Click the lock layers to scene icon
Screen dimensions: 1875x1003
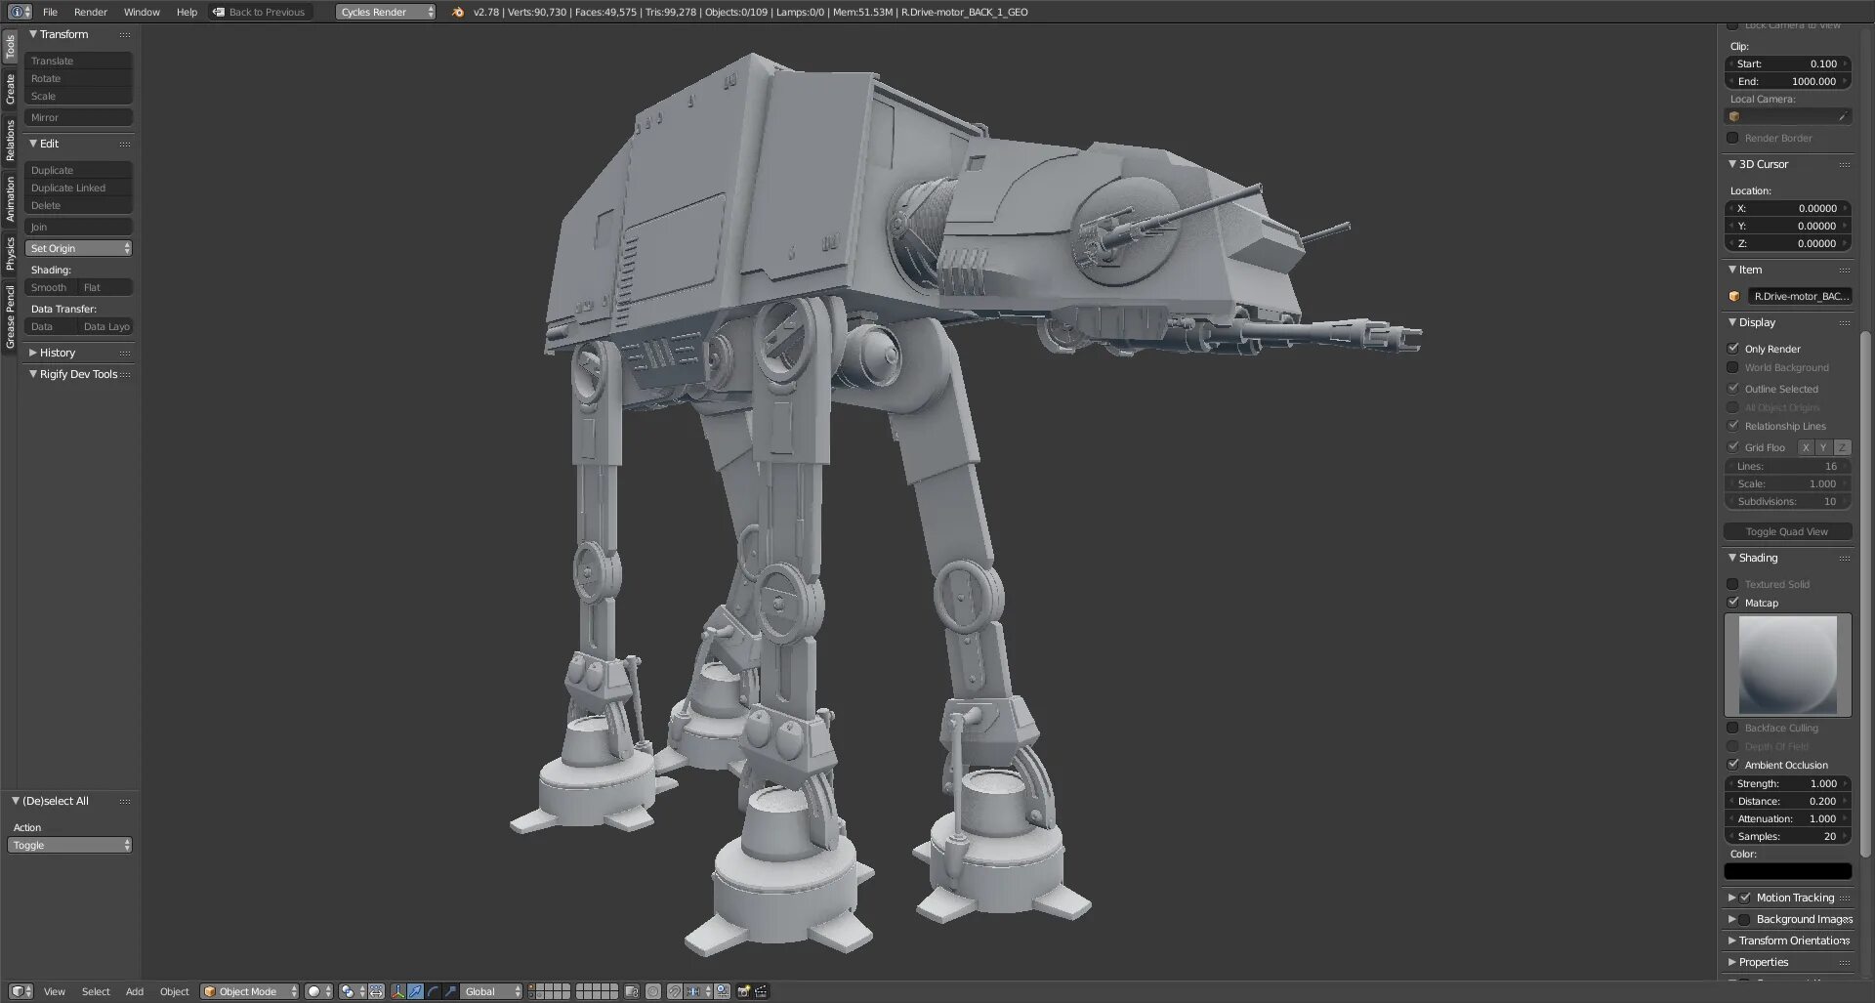[632, 991]
